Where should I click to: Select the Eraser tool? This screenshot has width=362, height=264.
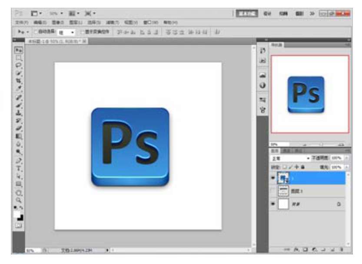19,128
